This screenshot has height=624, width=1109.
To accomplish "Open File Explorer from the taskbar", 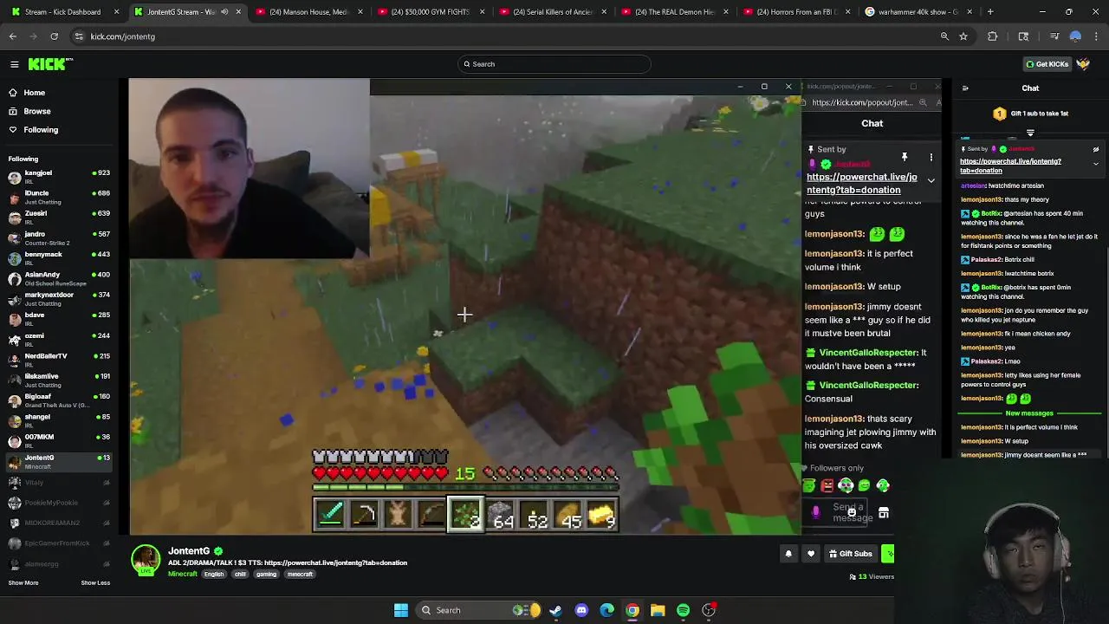I will [x=658, y=610].
